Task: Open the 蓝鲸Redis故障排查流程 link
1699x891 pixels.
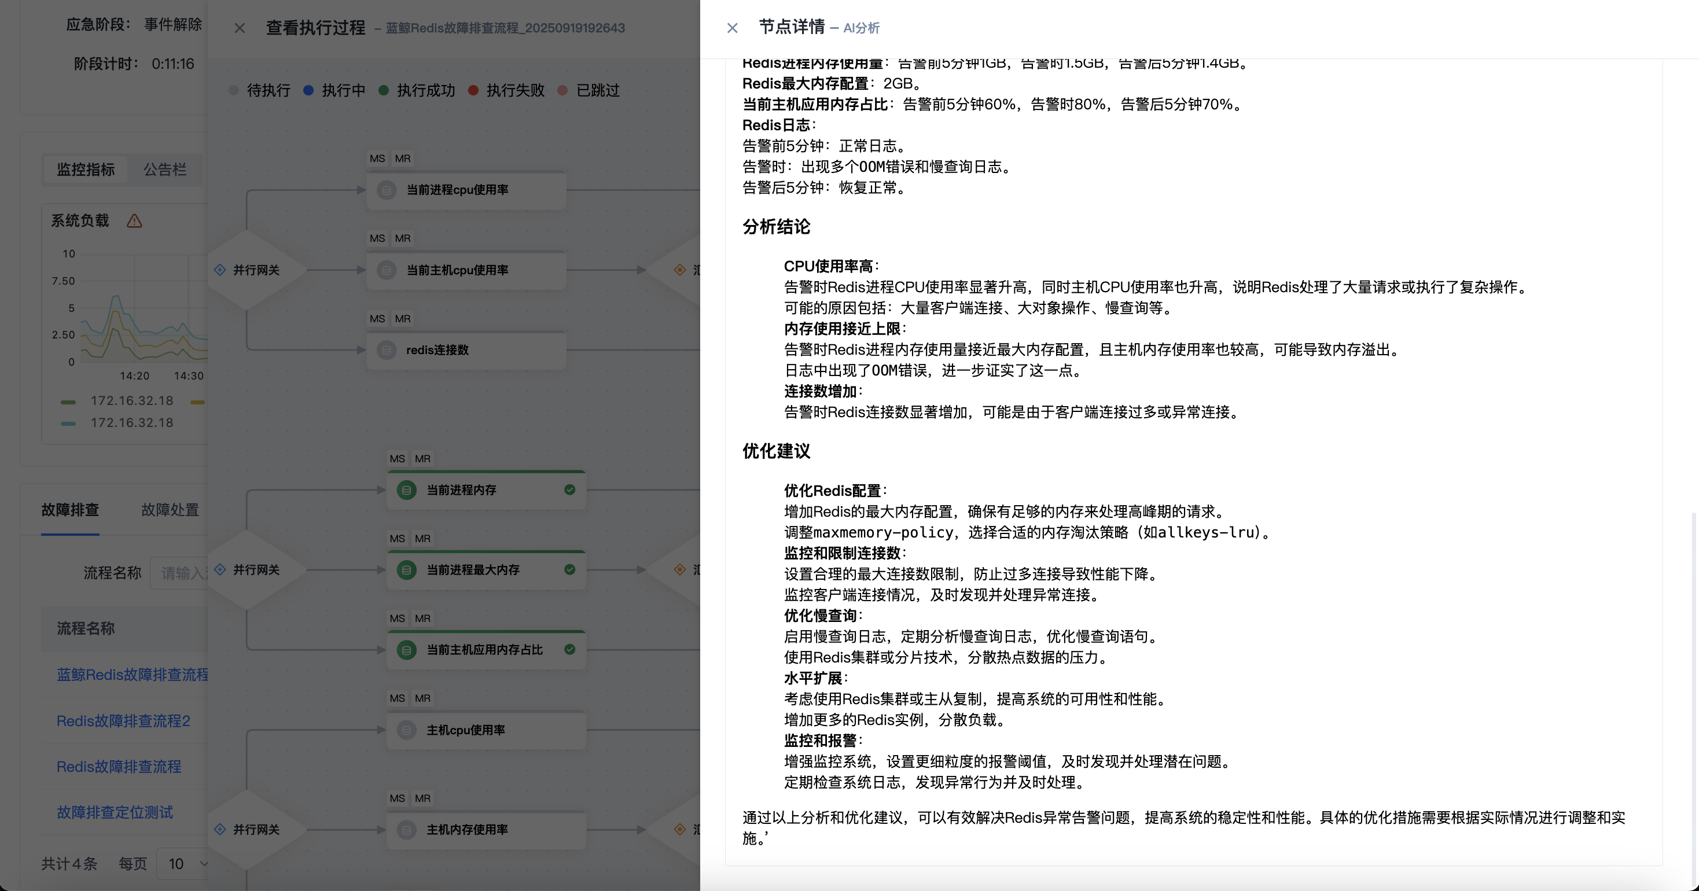Action: coord(132,675)
